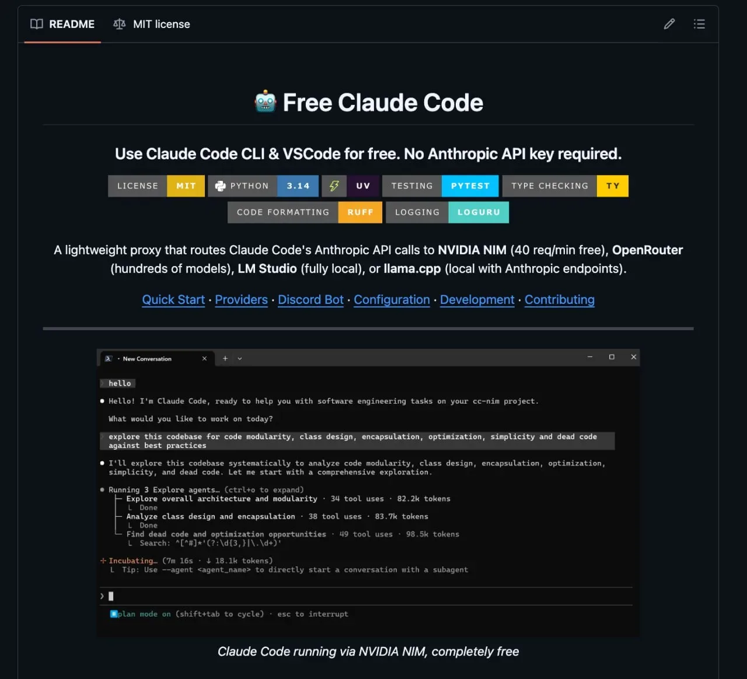Click the terminal plus new tab icon
This screenshot has width=747, height=679.
(225, 358)
